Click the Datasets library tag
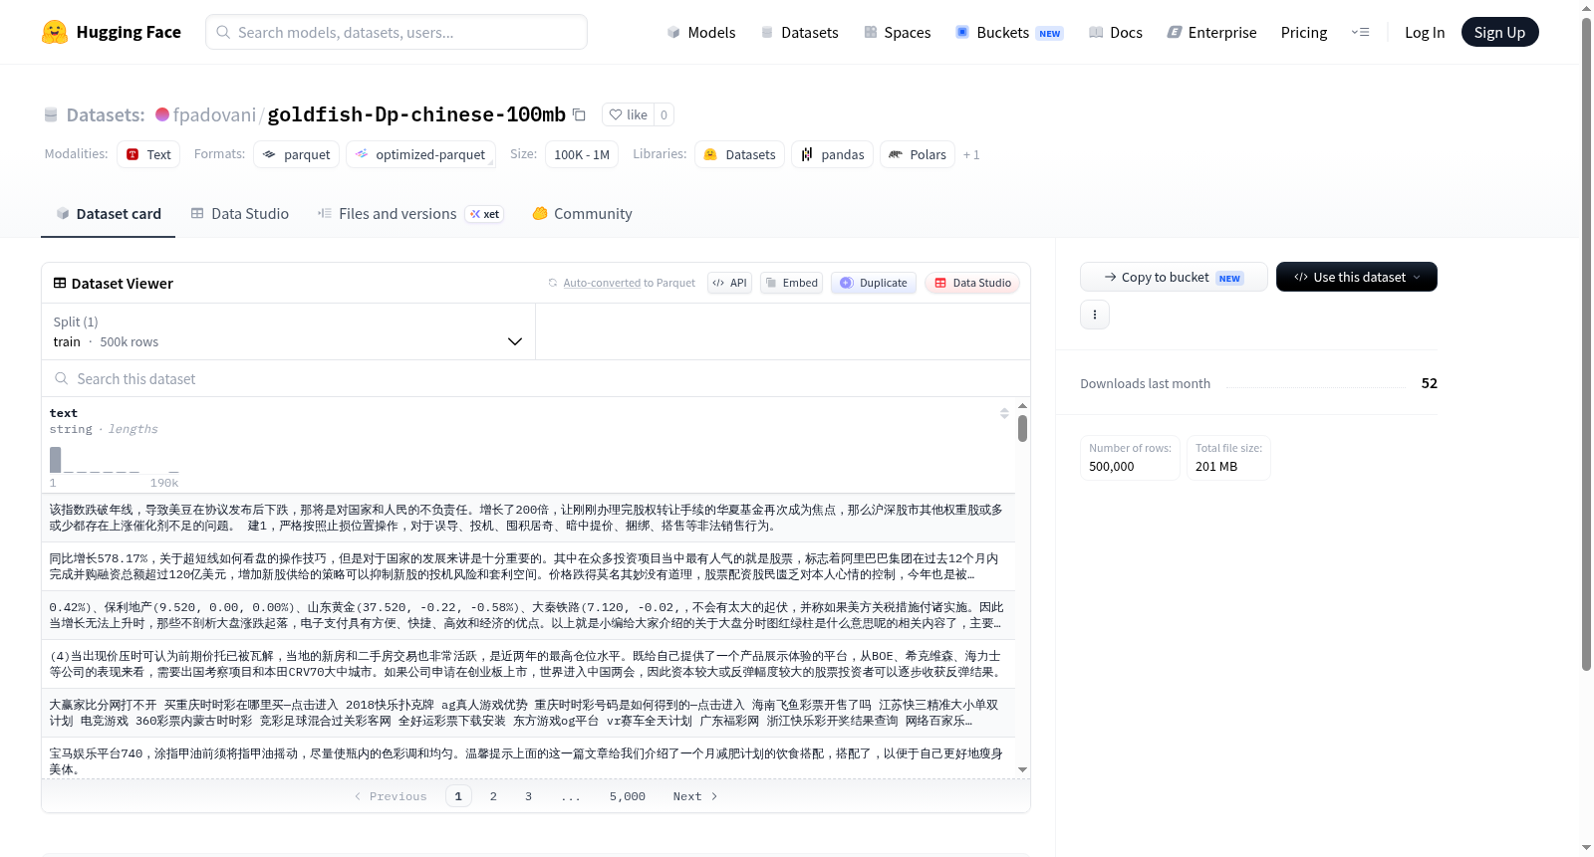1594x857 pixels. (x=739, y=154)
